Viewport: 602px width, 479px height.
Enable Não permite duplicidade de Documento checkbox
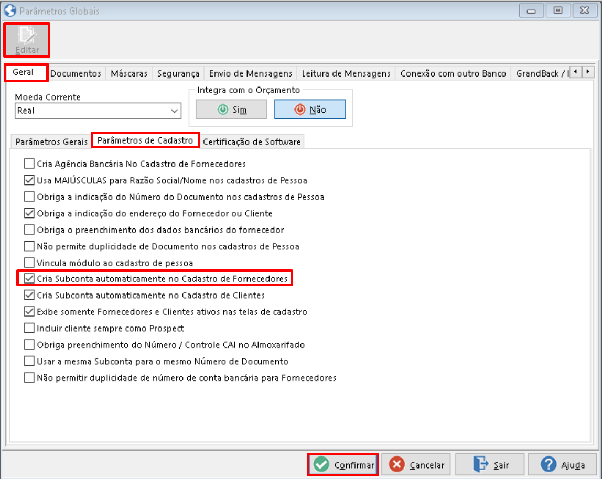[29, 246]
